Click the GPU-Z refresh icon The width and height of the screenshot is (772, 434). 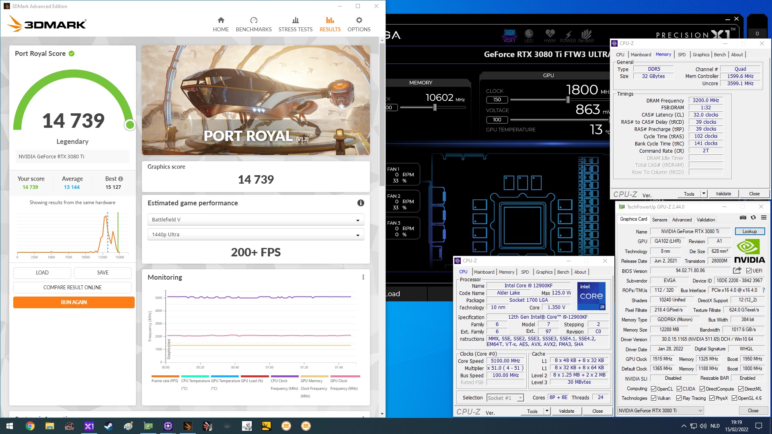tap(754, 217)
